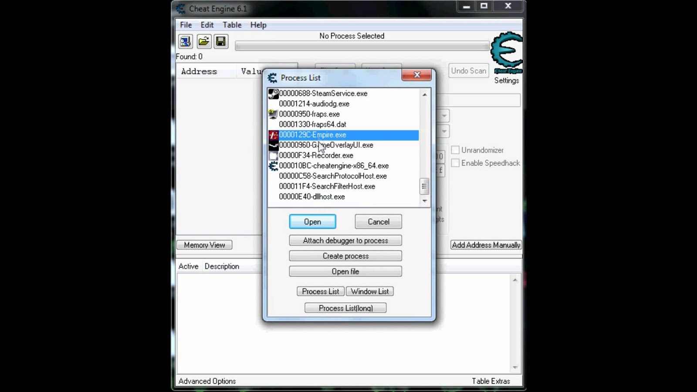This screenshot has width=697, height=392.
Task: Click the Create process button
Action: [345, 256]
